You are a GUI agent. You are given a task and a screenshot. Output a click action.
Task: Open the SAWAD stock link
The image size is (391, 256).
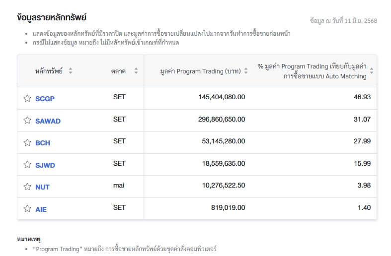pyautogui.click(x=48, y=121)
